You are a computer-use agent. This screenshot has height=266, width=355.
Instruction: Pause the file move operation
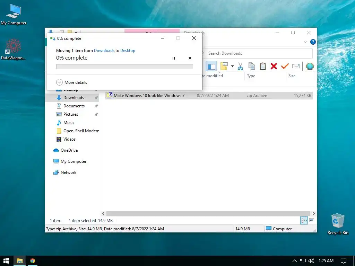coord(174,58)
